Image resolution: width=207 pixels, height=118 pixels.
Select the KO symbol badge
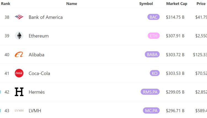tap(155, 73)
